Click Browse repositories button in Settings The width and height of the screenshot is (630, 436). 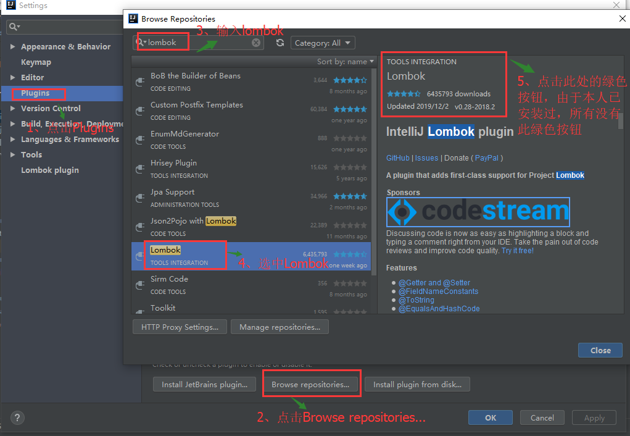click(x=310, y=385)
